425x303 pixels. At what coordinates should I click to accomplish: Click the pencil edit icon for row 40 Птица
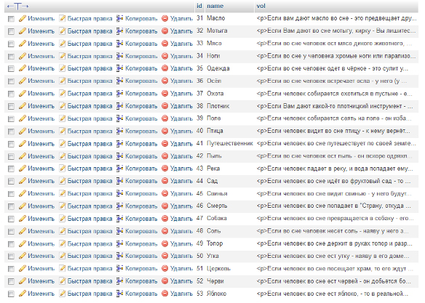(x=23, y=132)
